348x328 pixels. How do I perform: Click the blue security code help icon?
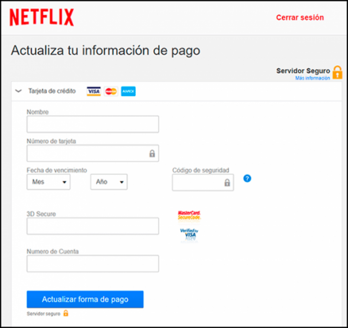247,179
